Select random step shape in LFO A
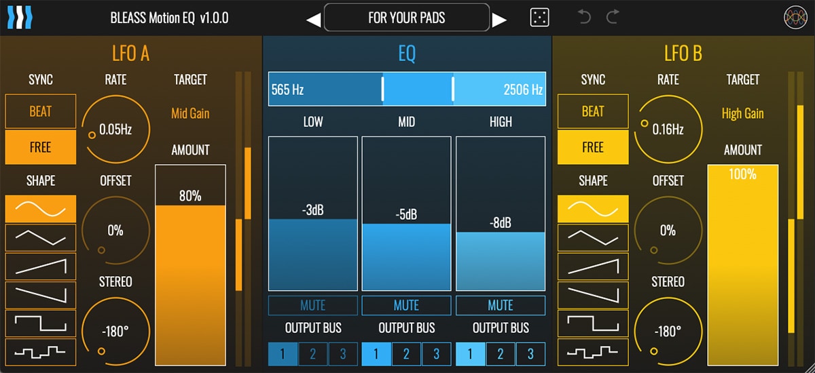The height and width of the screenshot is (373, 815). point(41,351)
